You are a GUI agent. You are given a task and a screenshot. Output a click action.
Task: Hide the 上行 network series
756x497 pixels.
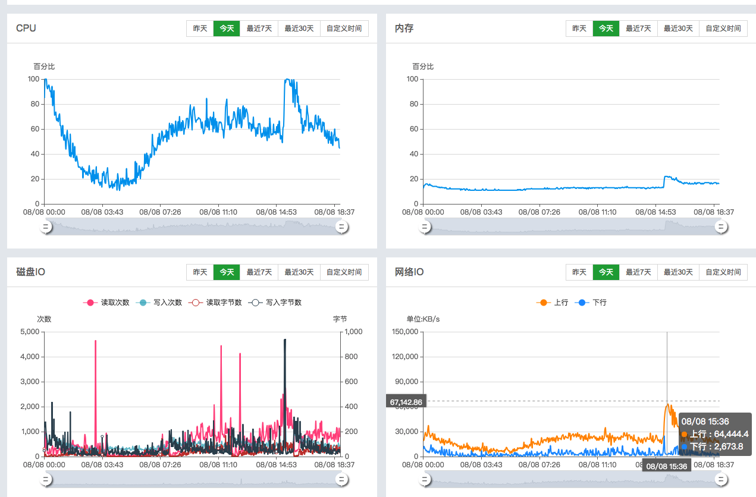(553, 303)
